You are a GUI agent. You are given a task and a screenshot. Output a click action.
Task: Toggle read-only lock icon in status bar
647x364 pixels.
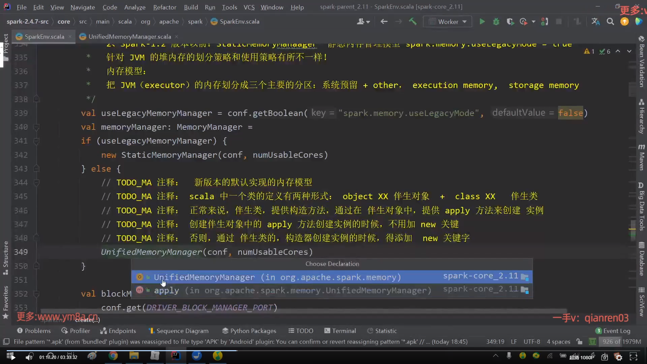click(x=579, y=341)
